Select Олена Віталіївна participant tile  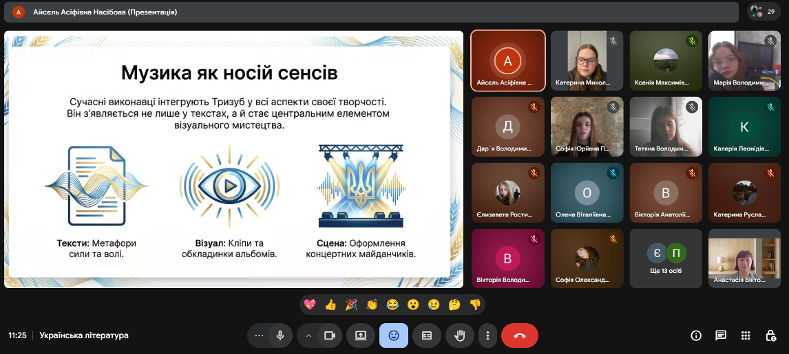587,192
